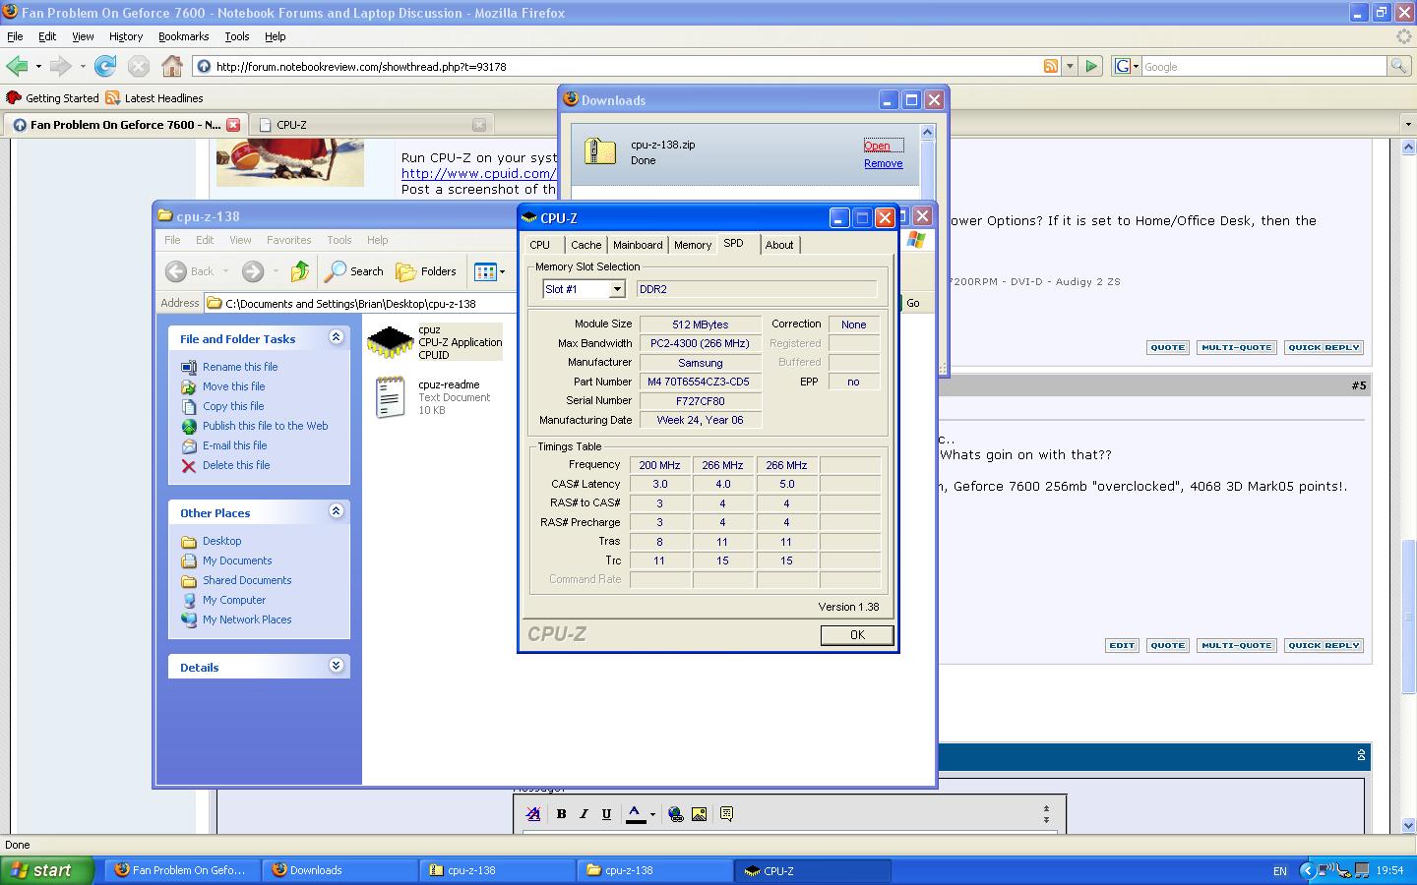Click OK button in CPU-Z
1417x885 pixels.
857,635
